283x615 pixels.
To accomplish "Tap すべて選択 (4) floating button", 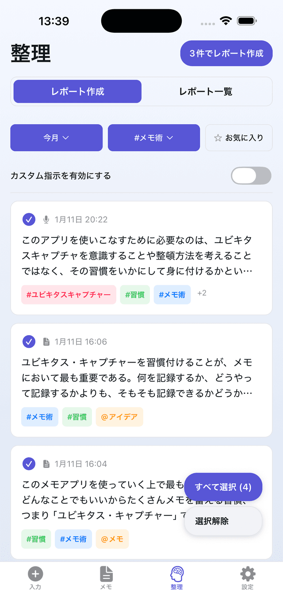I will [x=223, y=486].
